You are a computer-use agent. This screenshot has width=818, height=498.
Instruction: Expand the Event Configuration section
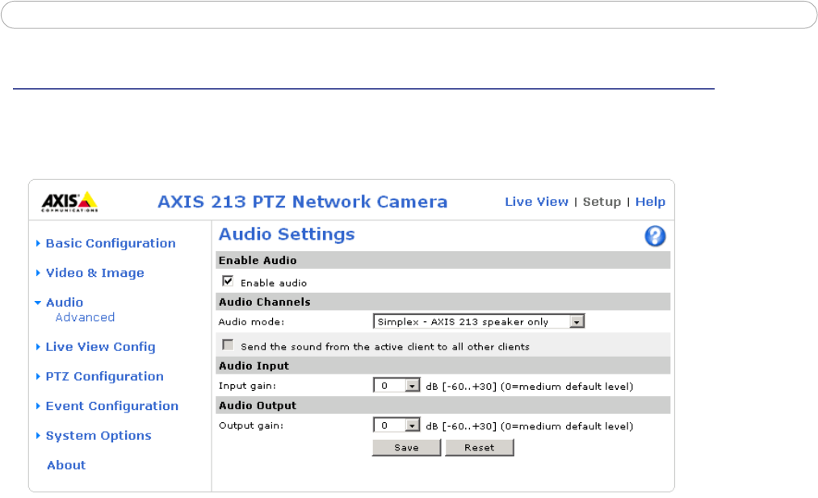[111, 406]
